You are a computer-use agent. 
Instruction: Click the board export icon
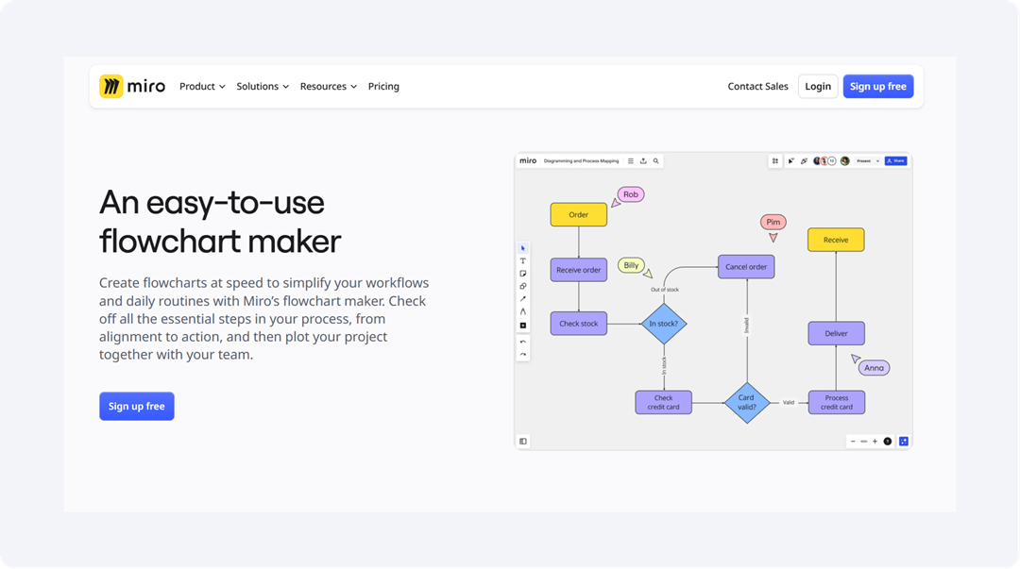click(643, 160)
